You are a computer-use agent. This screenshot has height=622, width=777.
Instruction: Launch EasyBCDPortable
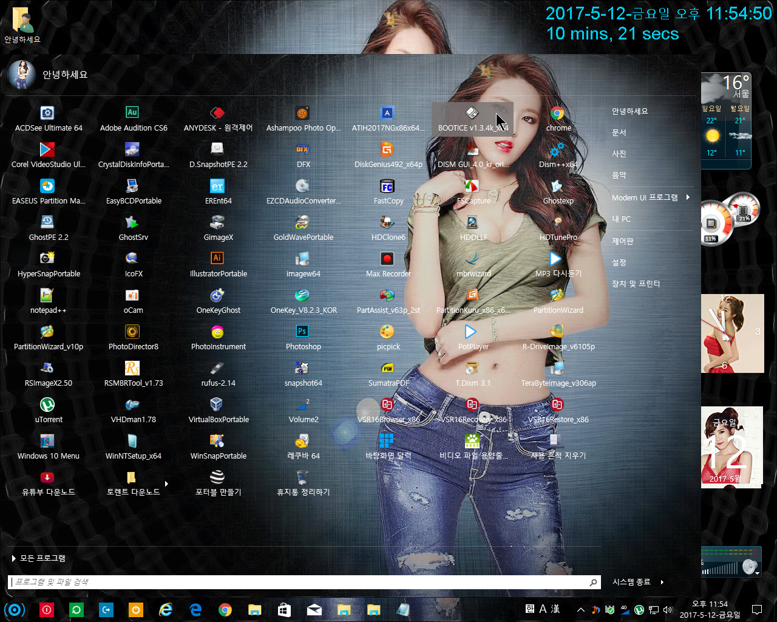click(134, 192)
